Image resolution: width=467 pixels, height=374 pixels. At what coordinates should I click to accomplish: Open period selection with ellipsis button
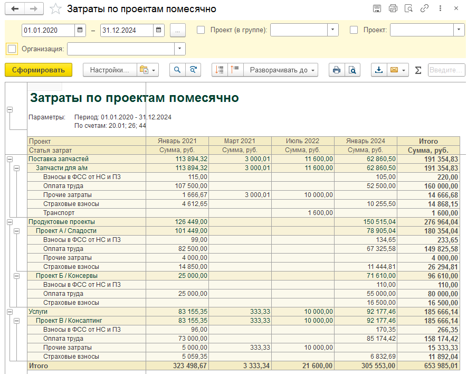tap(177, 31)
